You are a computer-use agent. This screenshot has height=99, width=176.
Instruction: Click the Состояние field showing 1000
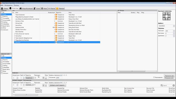coord(59,78)
